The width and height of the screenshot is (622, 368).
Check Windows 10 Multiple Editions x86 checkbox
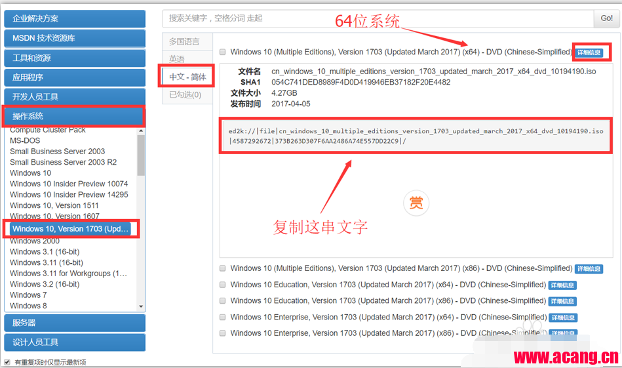click(x=223, y=268)
